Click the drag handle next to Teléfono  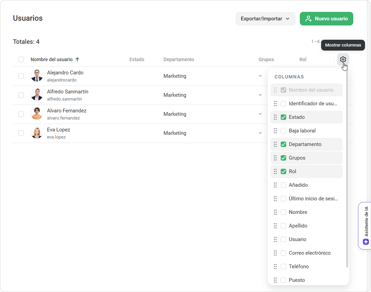(275, 267)
